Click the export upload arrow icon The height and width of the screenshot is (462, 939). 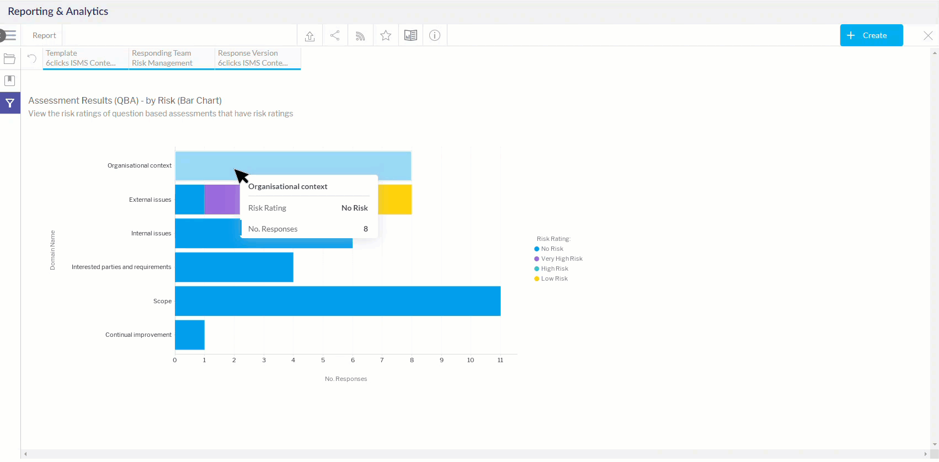pos(310,36)
